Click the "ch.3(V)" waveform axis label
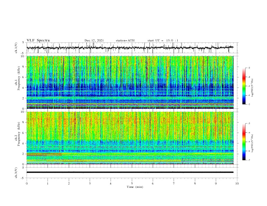The width and height of the screenshot is (267, 206). pyautogui.click(x=16, y=173)
